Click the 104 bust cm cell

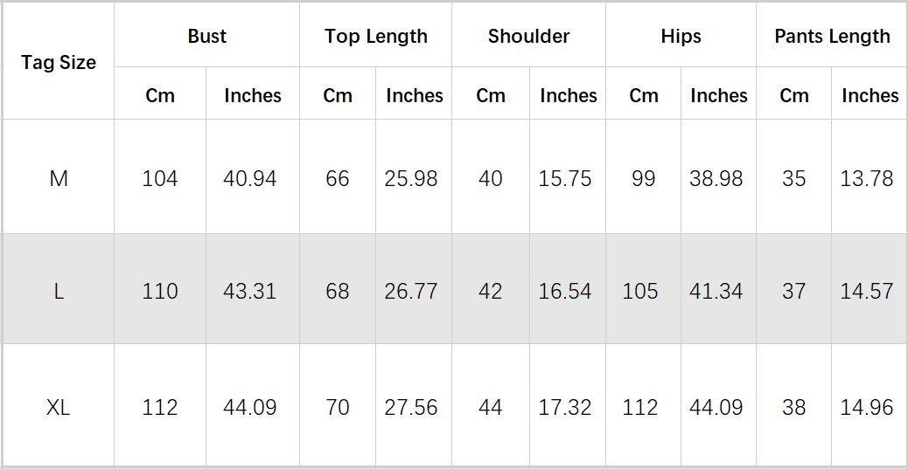[x=160, y=179]
